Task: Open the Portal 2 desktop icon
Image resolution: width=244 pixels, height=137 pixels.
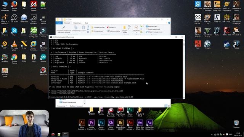Action: pos(236,45)
